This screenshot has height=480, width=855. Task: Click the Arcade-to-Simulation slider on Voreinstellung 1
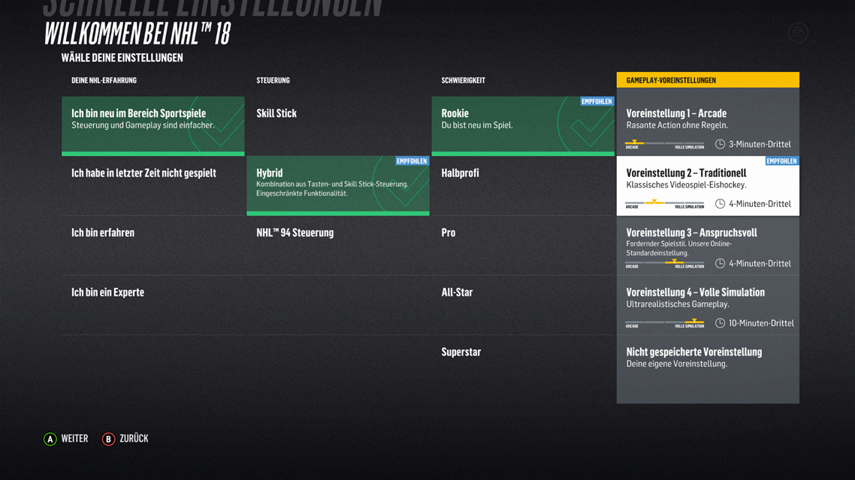(664, 142)
